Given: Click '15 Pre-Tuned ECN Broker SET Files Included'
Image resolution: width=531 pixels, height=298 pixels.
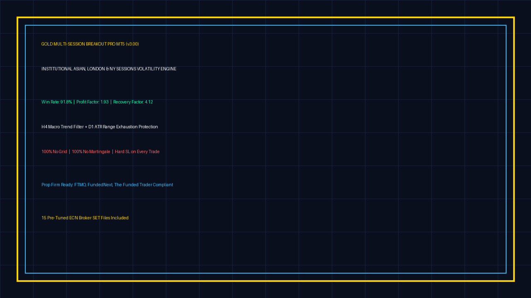Looking at the screenshot, I should pos(85,218).
